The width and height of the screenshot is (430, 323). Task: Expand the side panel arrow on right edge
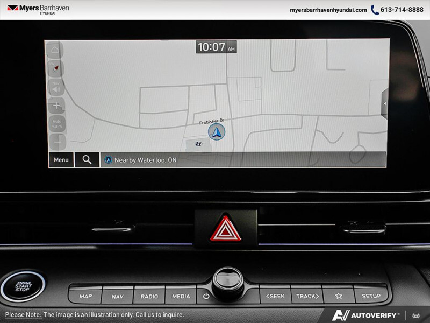click(x=384, y=104)
